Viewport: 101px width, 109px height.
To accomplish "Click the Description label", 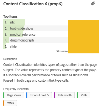I will coord(10,59).
